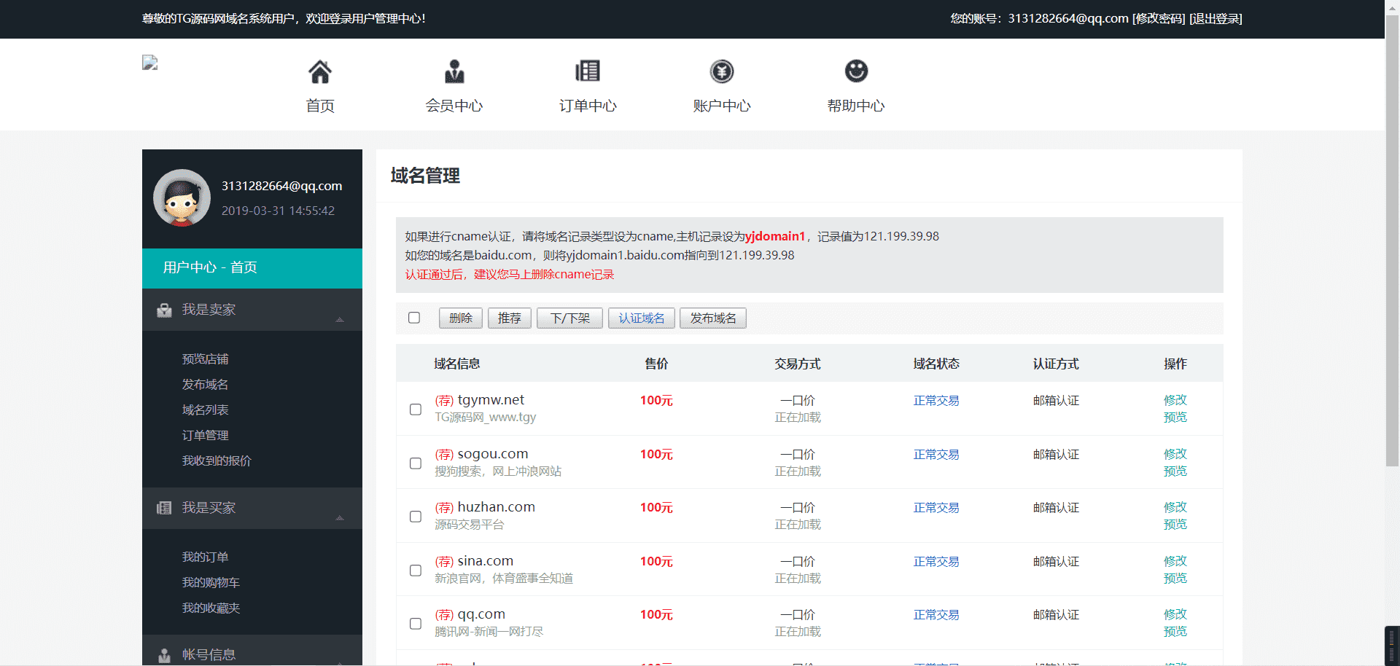Image resolution: width=1400 pixels, height=666 pixels.
Task: Collapse the 我是买家 section arrow
Action: coord(340,517)
